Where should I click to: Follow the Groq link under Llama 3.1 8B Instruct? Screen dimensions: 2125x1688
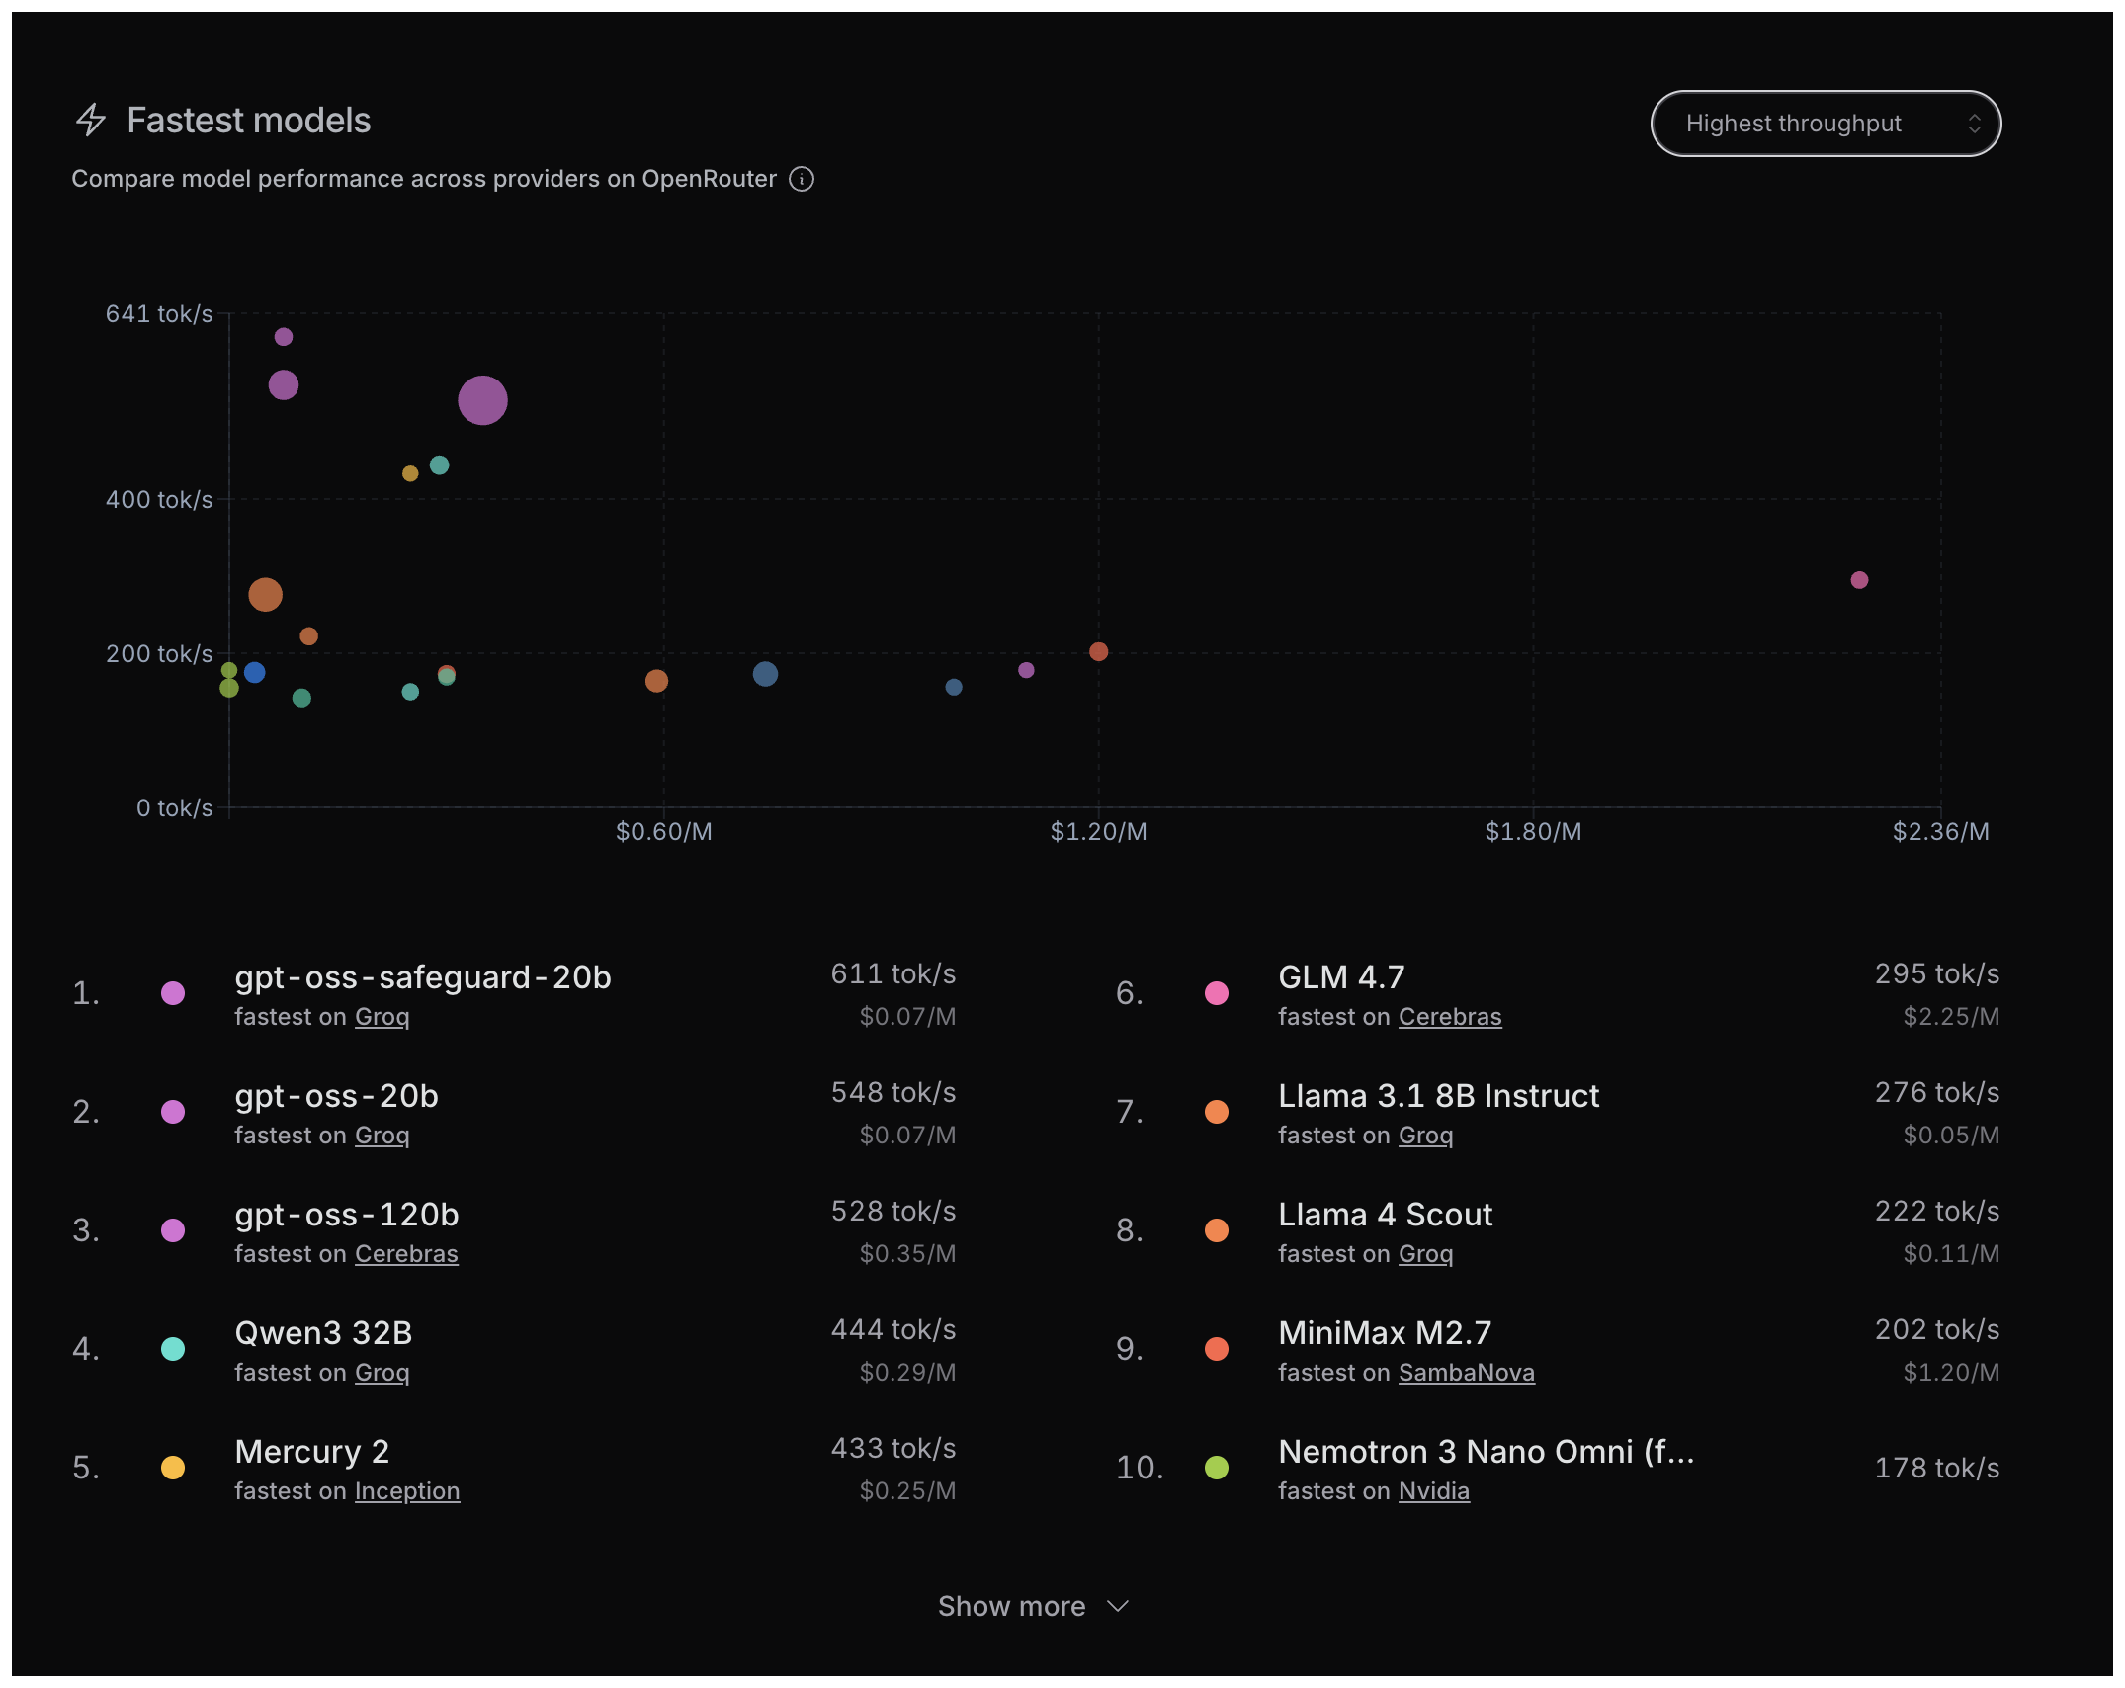coord(1426,1136)
